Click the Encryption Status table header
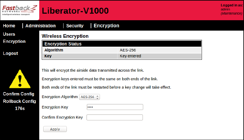The height and width of the screenshot is (140, 244). coord(122,44)
